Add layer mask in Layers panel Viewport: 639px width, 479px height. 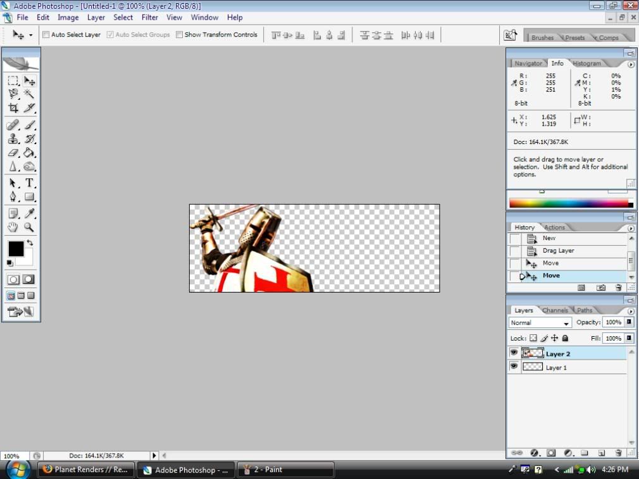click(551, 452)
